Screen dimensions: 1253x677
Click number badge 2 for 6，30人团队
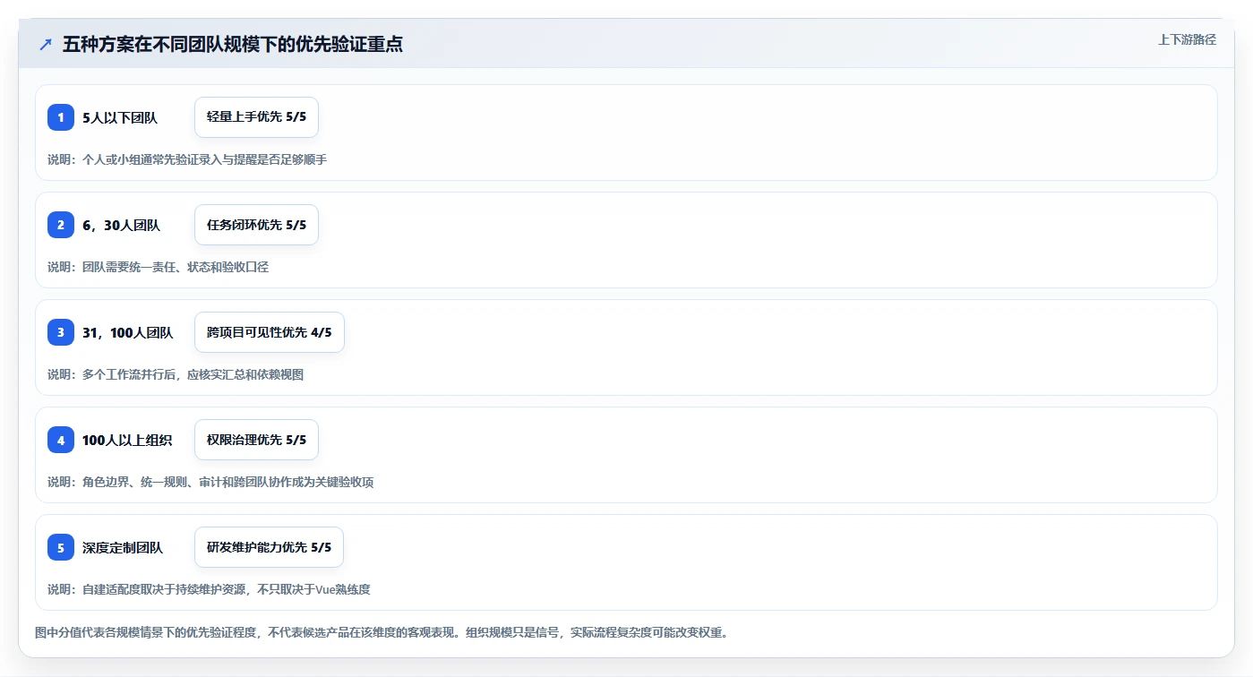(61, 225)
